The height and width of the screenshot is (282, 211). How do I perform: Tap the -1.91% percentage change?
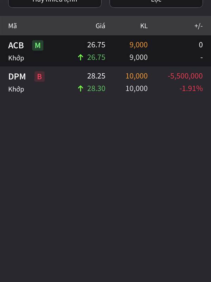(191, 88)
